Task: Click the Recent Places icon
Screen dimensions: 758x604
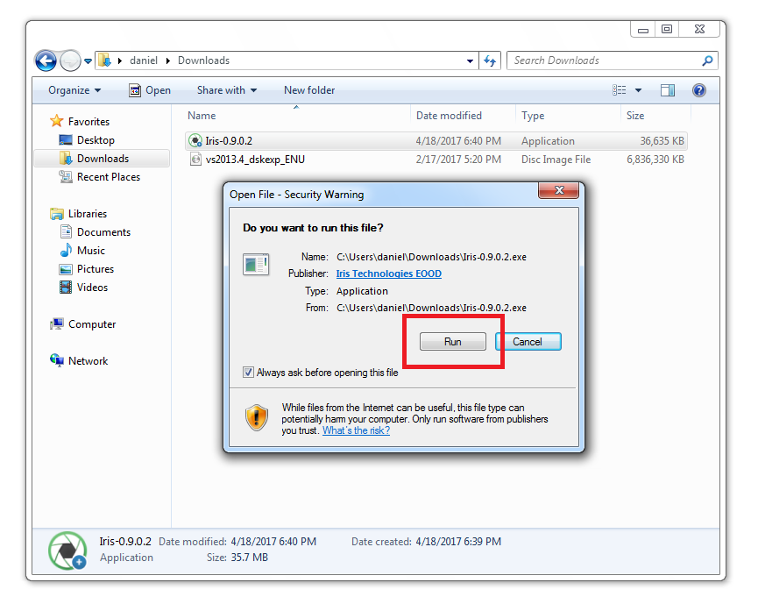Action: click(66, 176)
